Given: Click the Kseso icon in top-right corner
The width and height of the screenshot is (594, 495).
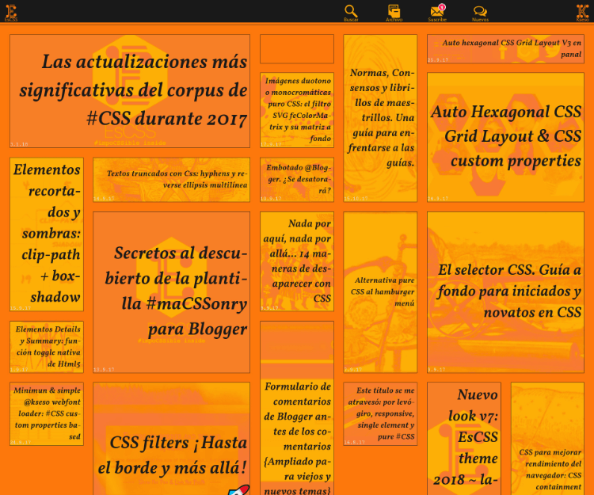Looking at the screenshot, I should click(x=582, y=11).
